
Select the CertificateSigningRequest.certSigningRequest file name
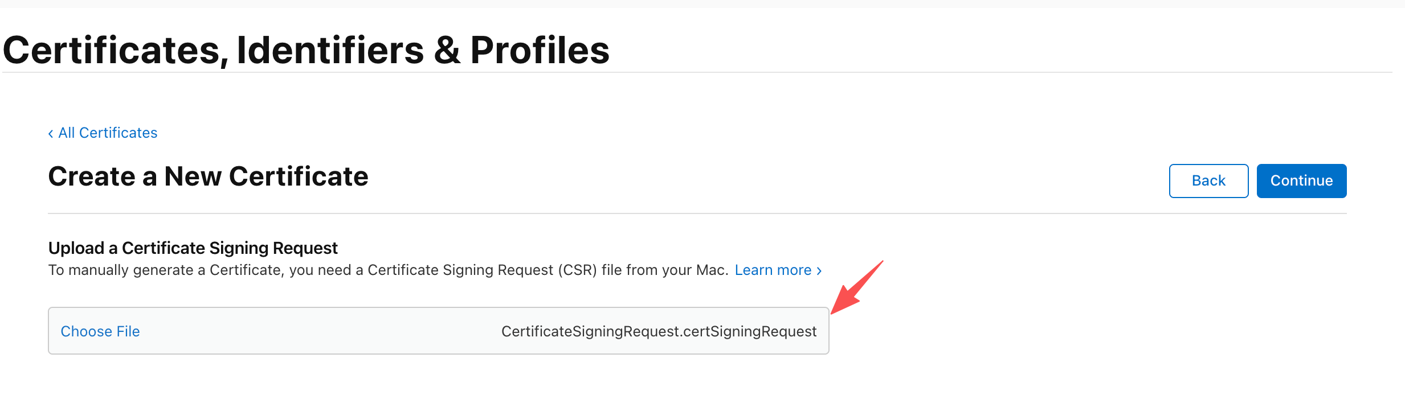point(659,331)
